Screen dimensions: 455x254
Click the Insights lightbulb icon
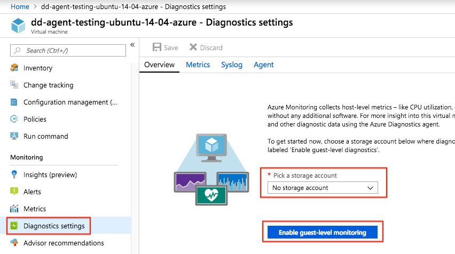[x=14, y=174]
